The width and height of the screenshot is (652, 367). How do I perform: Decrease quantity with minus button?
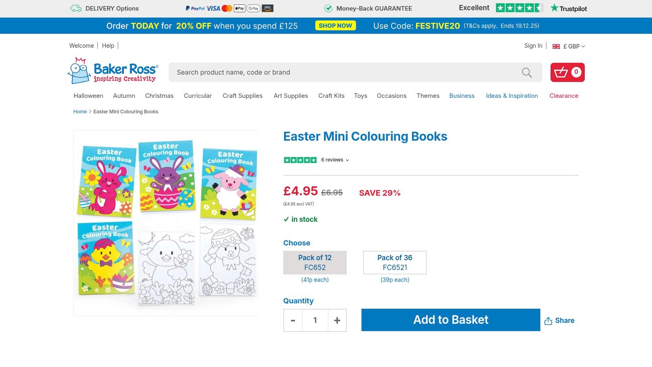click(293, 321)
